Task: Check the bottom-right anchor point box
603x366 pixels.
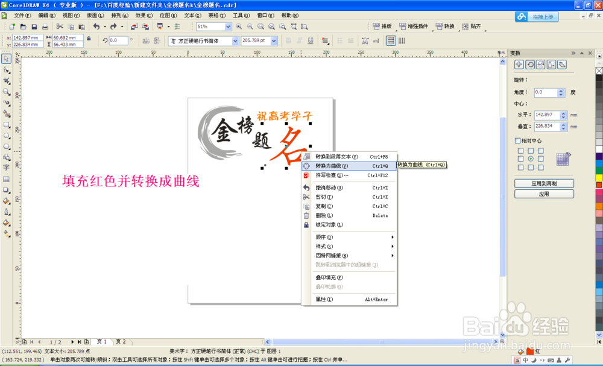Action: (541, 167)
